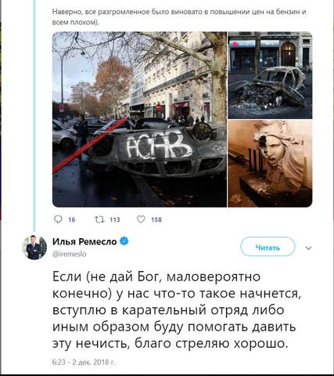The width and height of the screenshot is (334, 376).
Task: Click the reply speech bubble icon
Action: pyautogui.click(x=58, y=219)
